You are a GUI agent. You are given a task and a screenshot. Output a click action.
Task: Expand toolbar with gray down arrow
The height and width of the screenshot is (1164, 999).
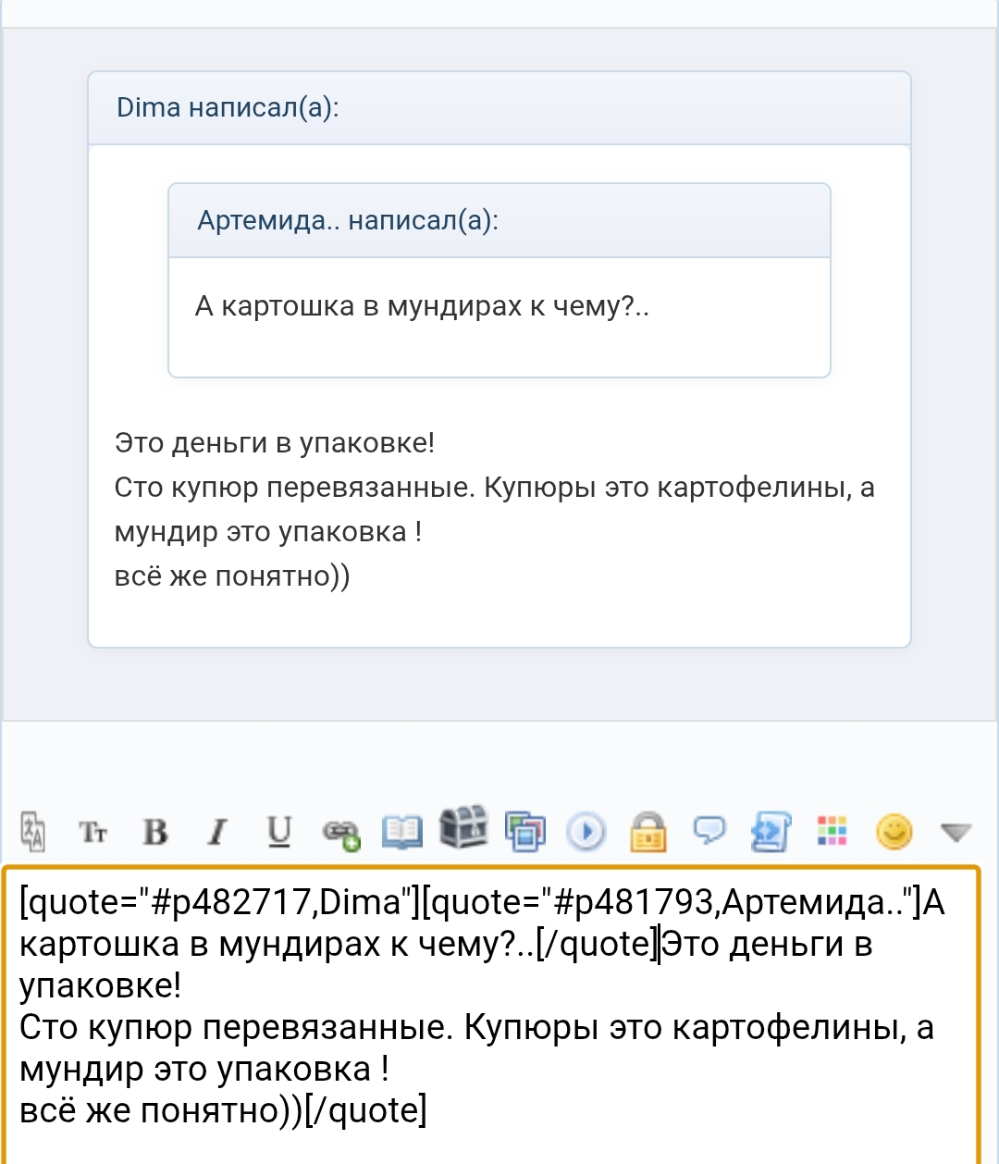(x=955, y=833)
